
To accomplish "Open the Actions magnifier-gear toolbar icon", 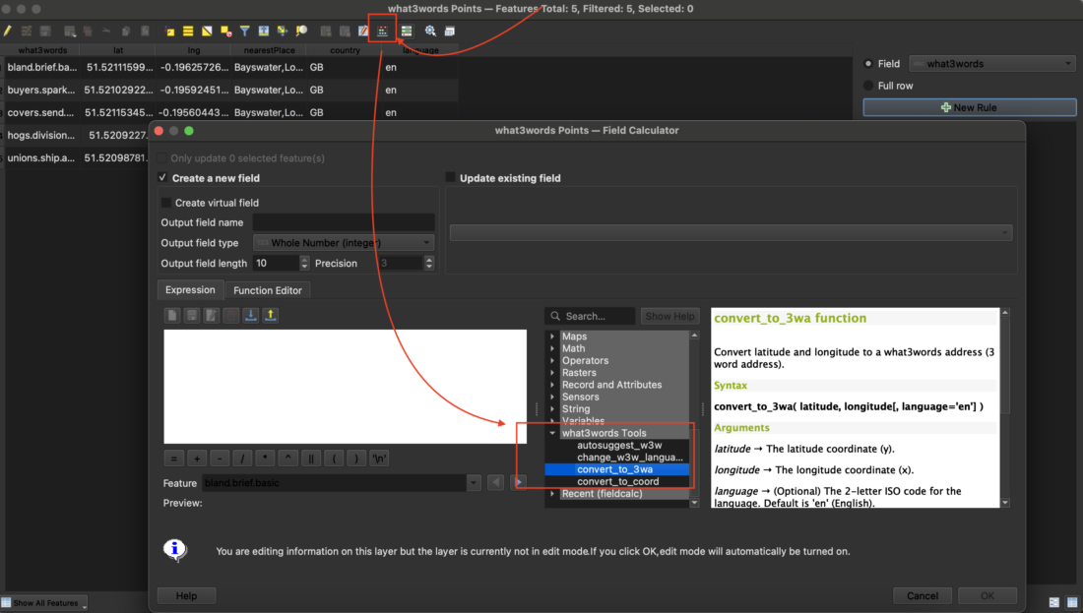I will [430, 31].
